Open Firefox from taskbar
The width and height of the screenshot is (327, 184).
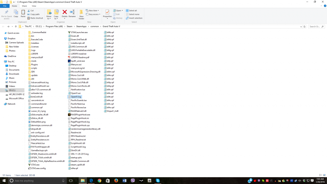coord(116,181)
